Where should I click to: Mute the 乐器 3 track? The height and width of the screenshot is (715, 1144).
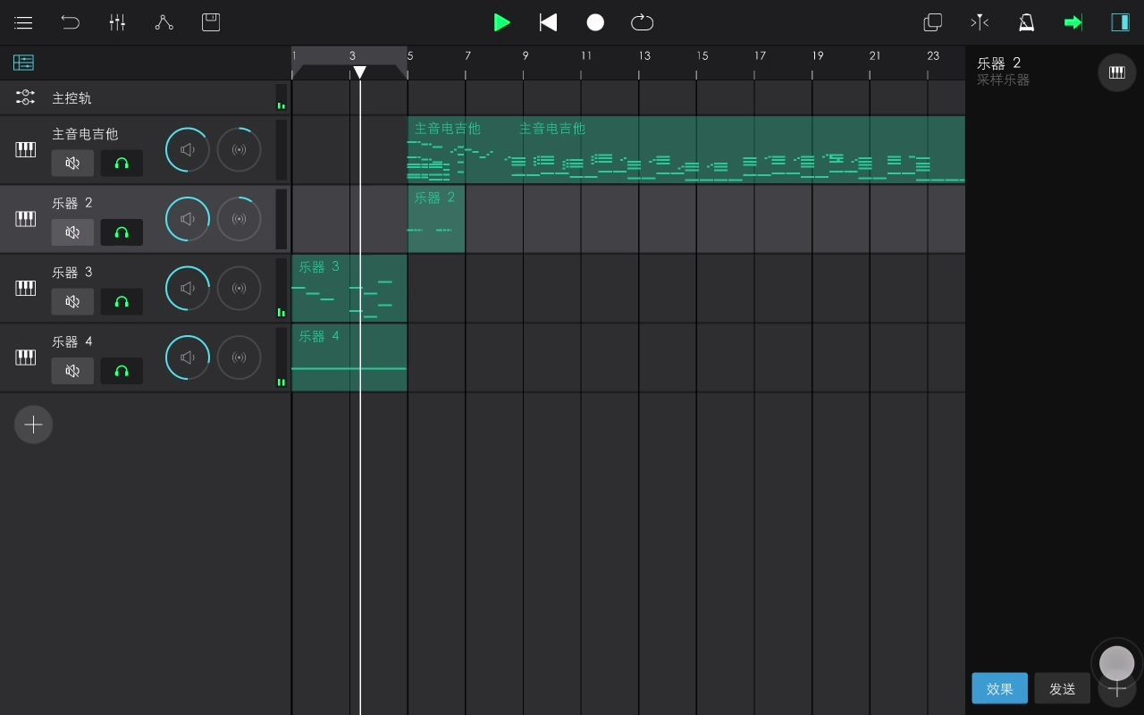72,301
